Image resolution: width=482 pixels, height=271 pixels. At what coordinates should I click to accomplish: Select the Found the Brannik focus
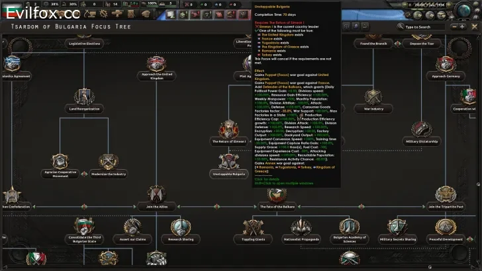click(373, 44)
